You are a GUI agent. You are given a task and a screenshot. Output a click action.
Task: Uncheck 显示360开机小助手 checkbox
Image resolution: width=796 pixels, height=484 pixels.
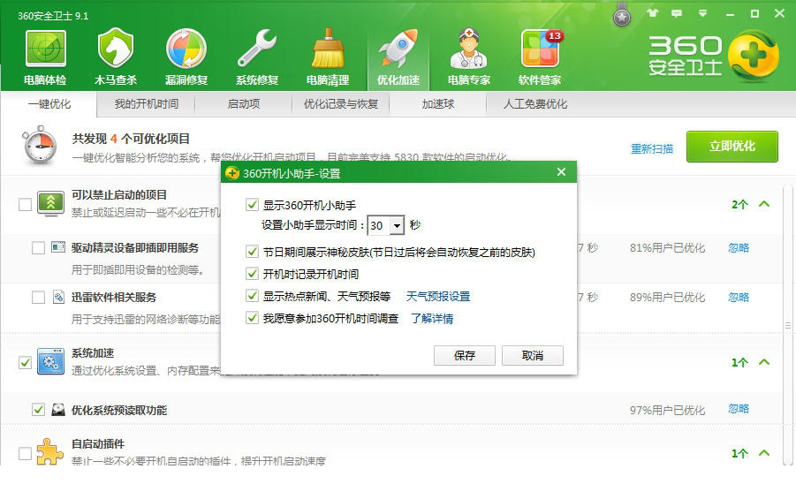[252, 204]
